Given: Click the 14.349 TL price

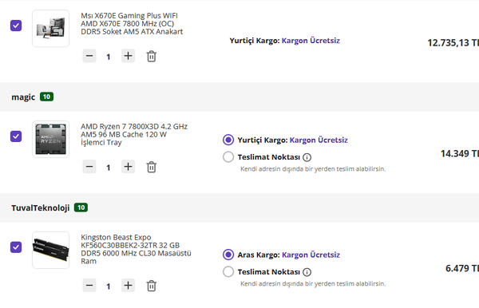Looking at the screenshot, I should [x=460, y=153].
